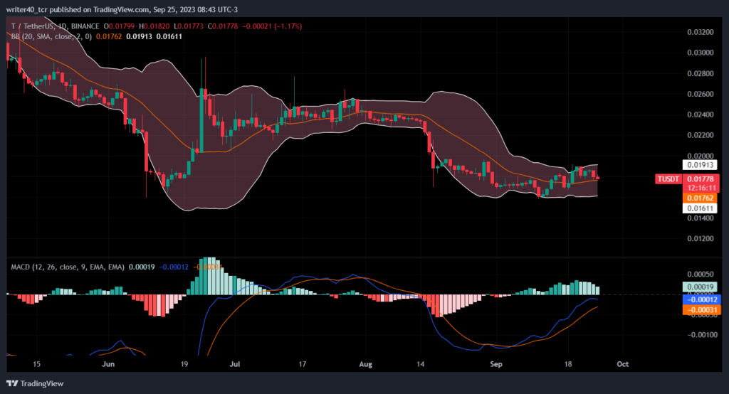This screenshot has height=394, width=729.
Task: Click the 0.02800 price axis label
Action: [x=701, y=73]
